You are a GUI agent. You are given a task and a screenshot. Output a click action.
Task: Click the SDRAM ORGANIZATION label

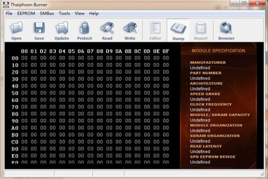coord(215,135)
